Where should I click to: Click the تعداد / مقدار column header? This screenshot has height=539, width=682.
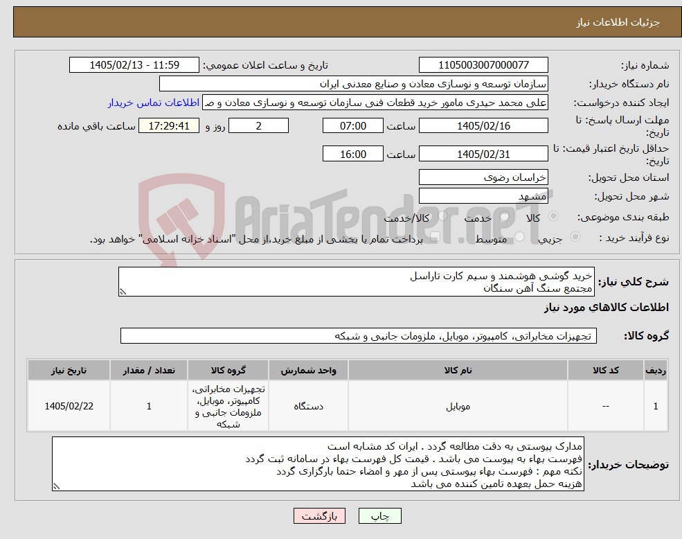(149, 370)
